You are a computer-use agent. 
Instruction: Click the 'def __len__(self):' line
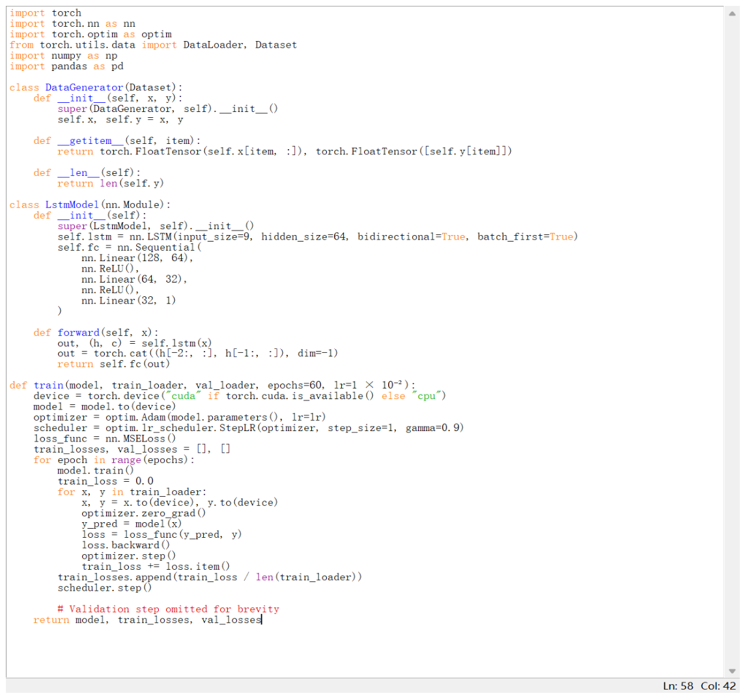pyautogui.click(x=87, y=173)
